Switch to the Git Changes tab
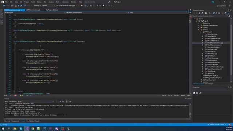Viewport: 233px width, 131px height. [209, 84]
